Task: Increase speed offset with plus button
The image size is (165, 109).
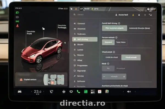Action: tap(124, 76)
